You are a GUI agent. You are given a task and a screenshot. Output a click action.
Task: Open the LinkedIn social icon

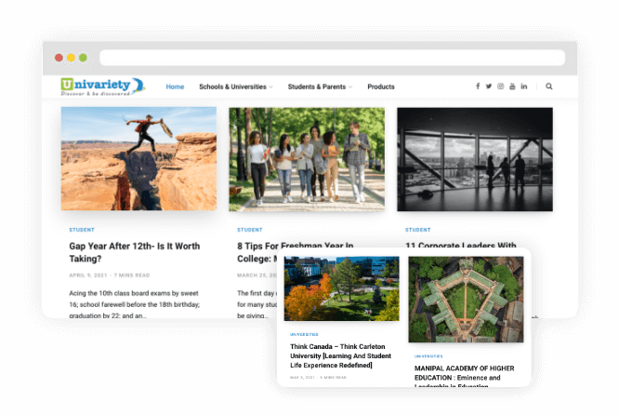coord(524,87)
